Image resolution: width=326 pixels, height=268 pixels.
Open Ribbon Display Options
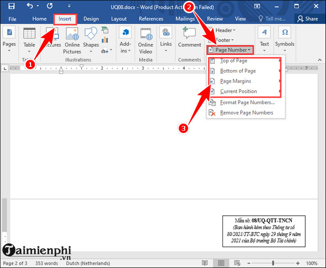(257, 6)
